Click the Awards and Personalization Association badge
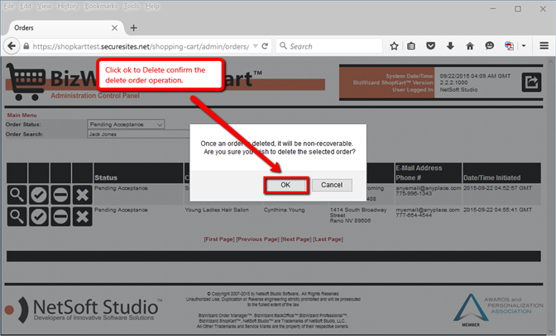The width and height of the screenshot is (556, 336). (x=498, y=310)
